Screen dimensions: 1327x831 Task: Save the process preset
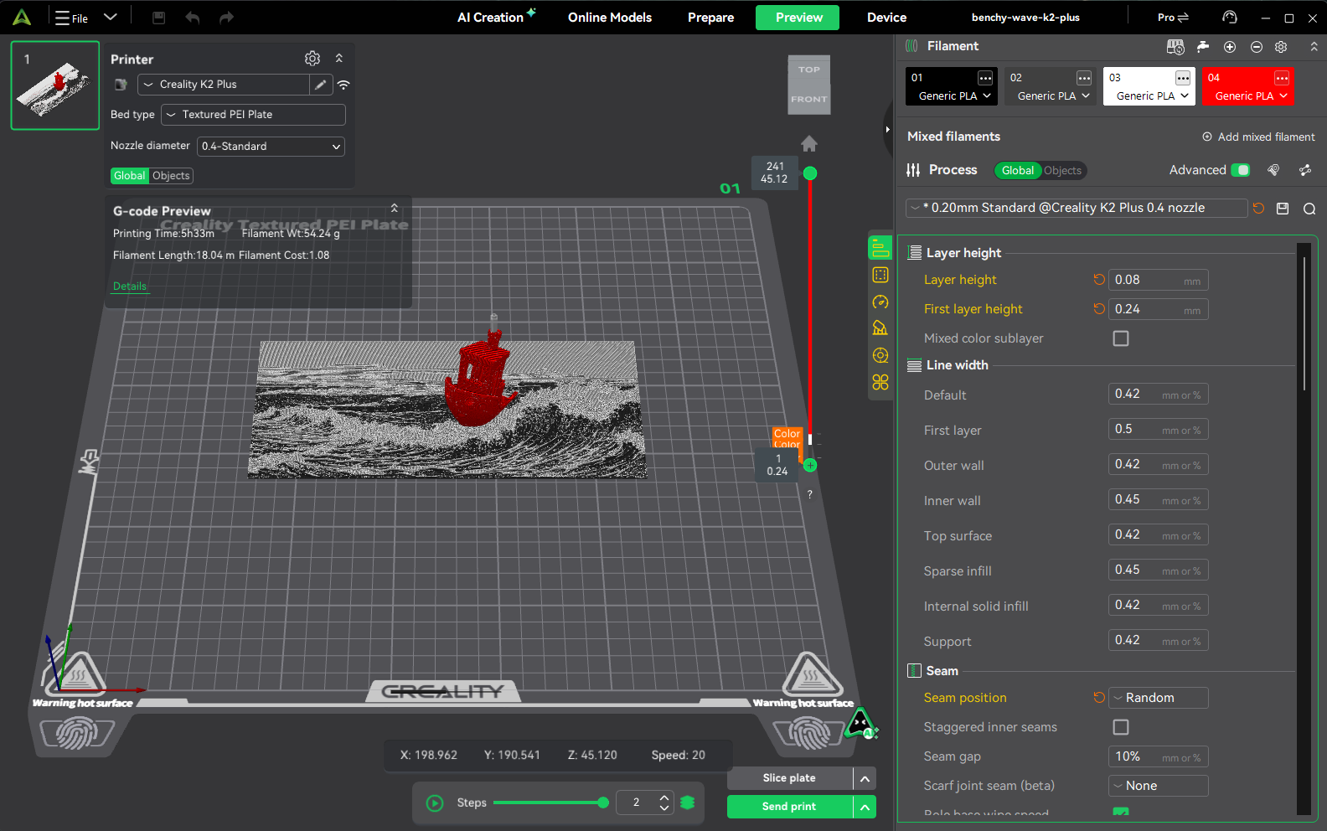pyautogui.click(x=1283, y=209)
